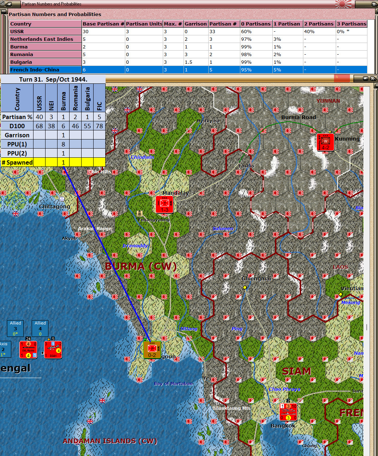Click the 97% cell for Netherlands East Indies
The height and width of the screenshot is (456, 378).
[x=256, y=39]
